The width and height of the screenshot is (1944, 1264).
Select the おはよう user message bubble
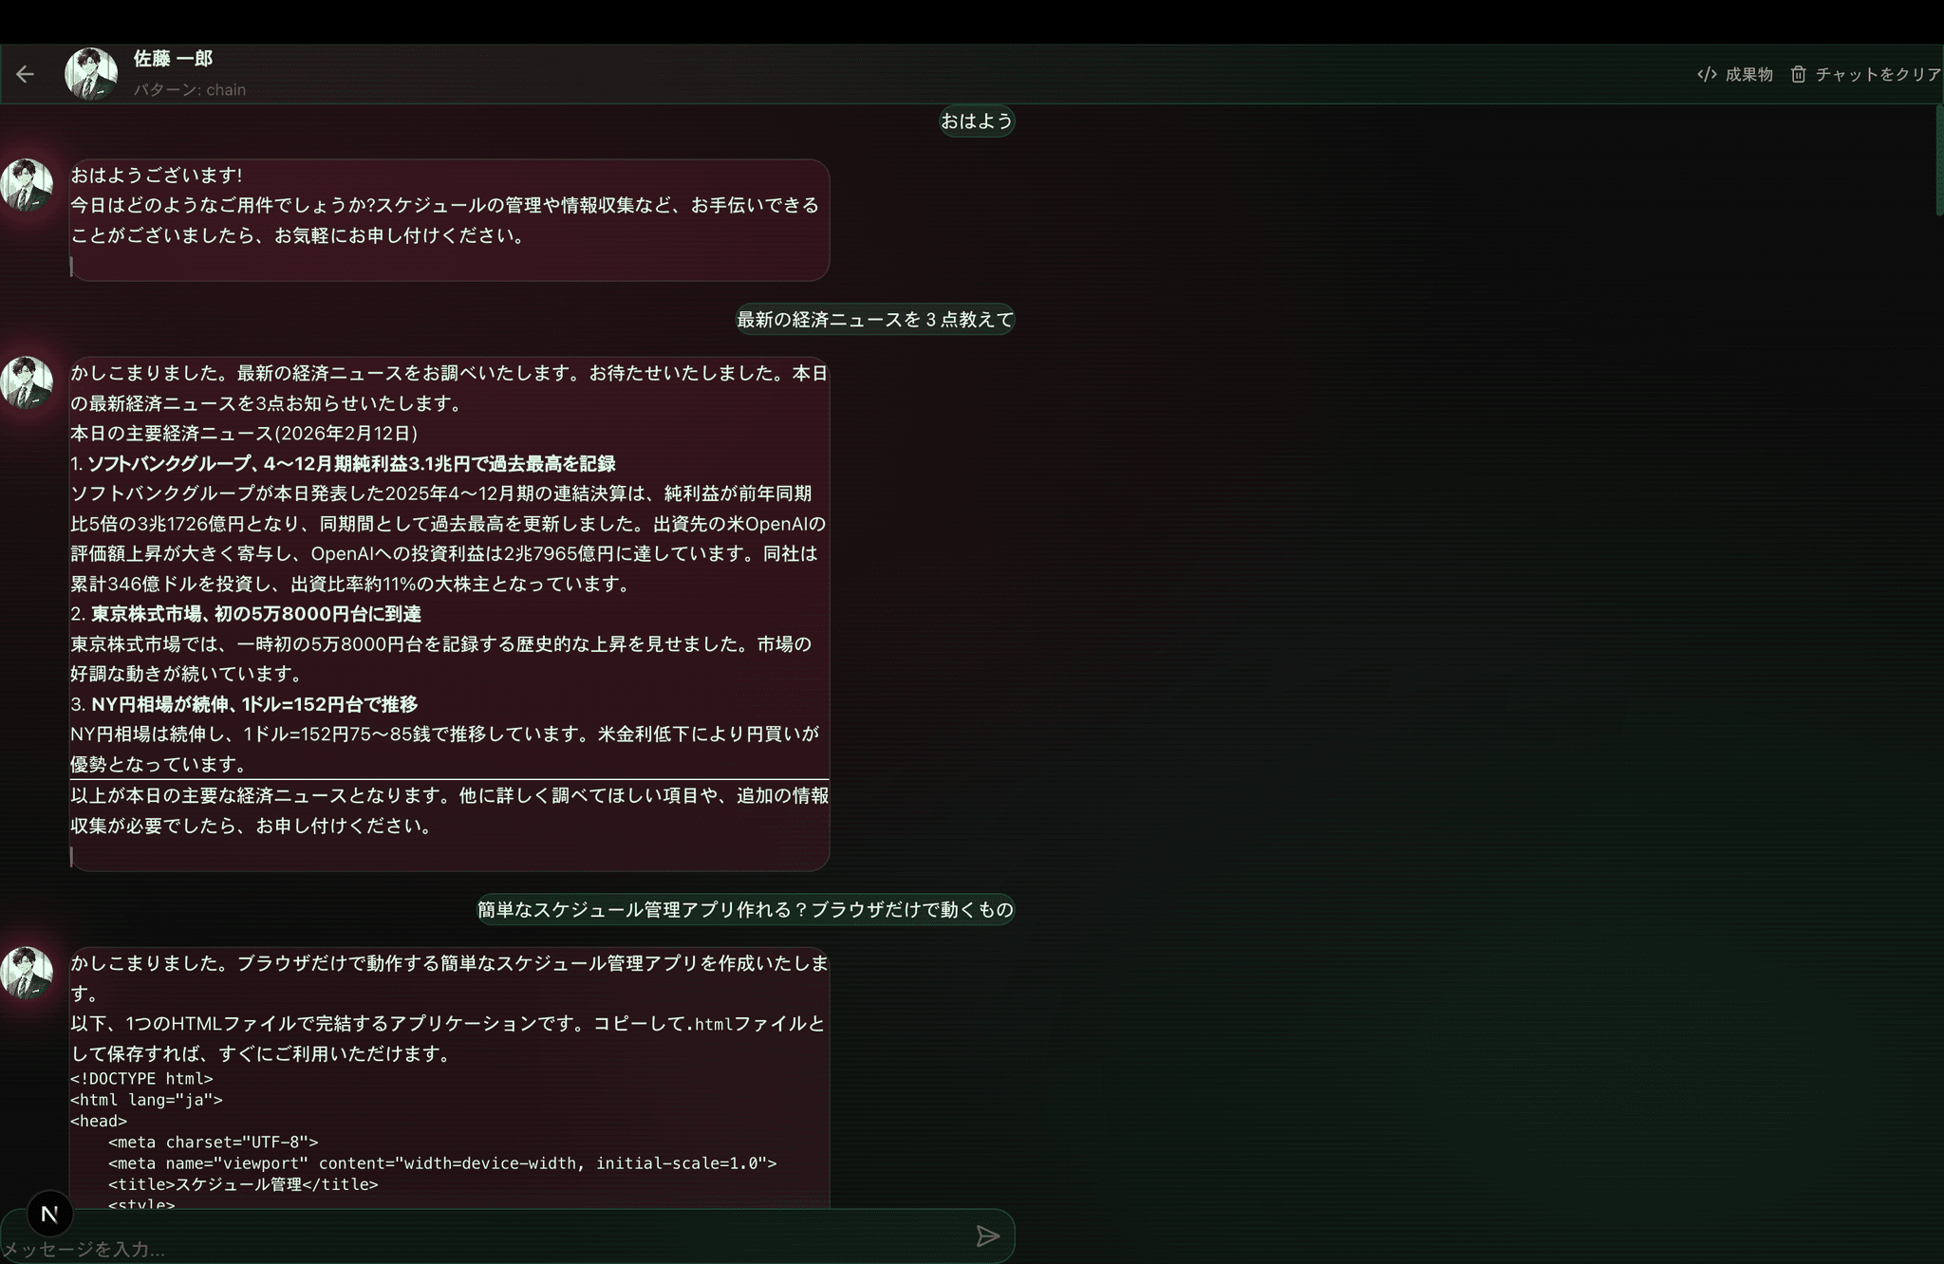pos(976,121)
